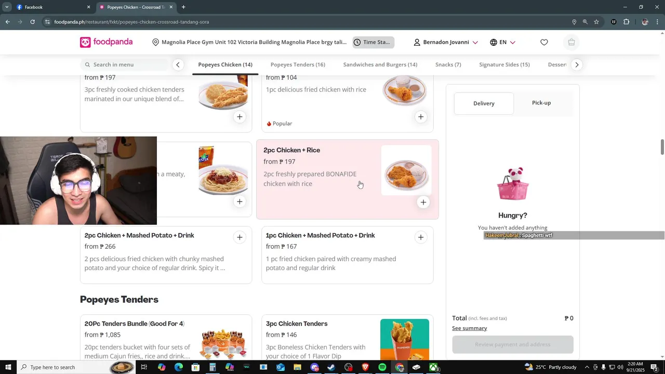Open Chrome tab search dropdown
Viewport: 665px width, 374px height.
click(7, 7)
